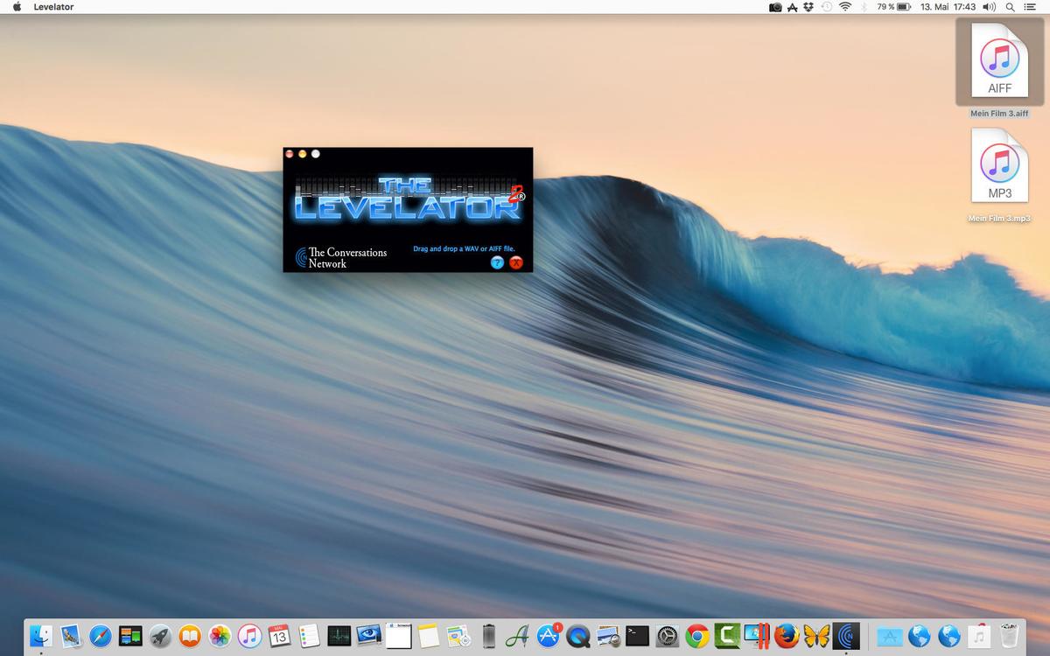This screenshot has width=1050, height=656.
Task: Launch Safari from the Dock
Action: pyautogui.click(x=101, y=636)
